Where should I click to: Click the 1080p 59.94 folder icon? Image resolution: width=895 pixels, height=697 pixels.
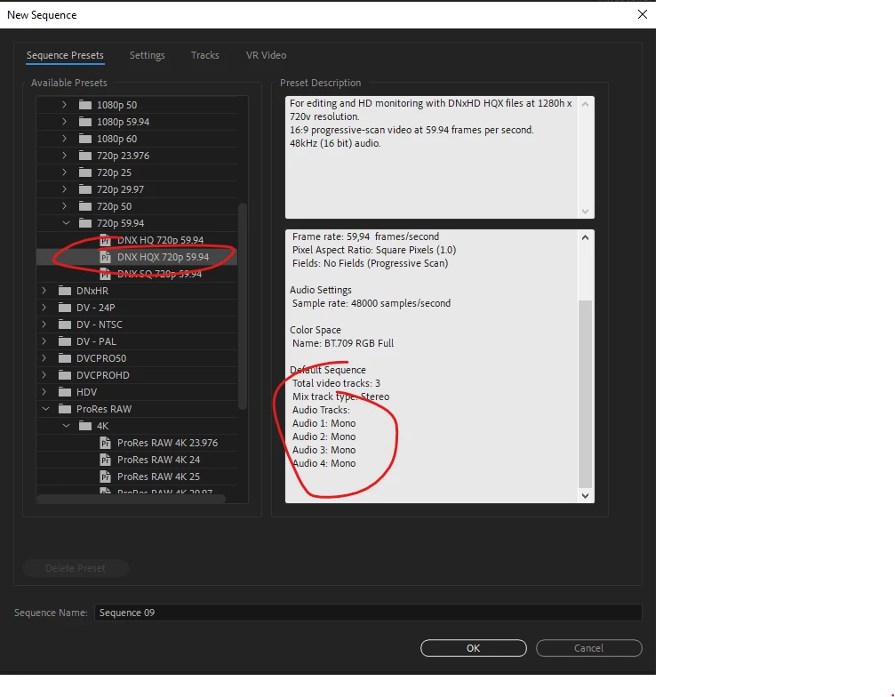pos(85,122)
